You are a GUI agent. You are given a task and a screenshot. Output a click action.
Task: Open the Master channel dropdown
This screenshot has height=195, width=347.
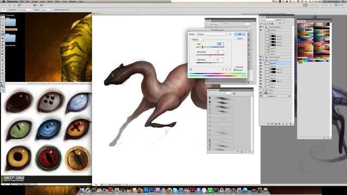[198, 40]
